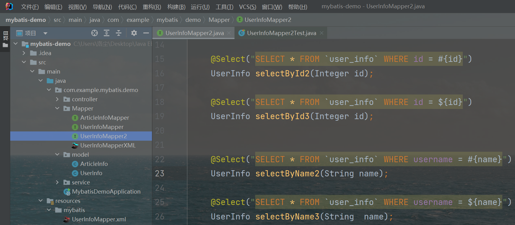Collapse the resources folder
This screenshot has width=515, height=225.
pos(40,201)
